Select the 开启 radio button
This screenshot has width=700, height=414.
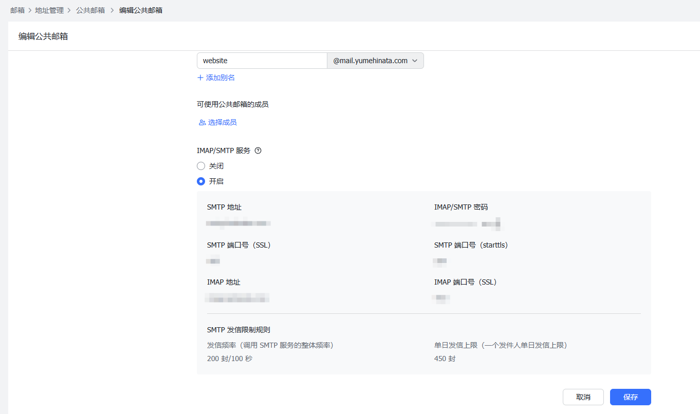(x=201, y=181)
